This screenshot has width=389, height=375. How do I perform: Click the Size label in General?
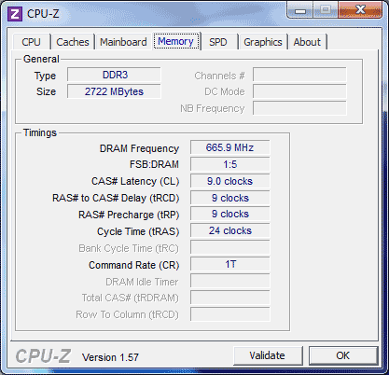tap(46, 91)
